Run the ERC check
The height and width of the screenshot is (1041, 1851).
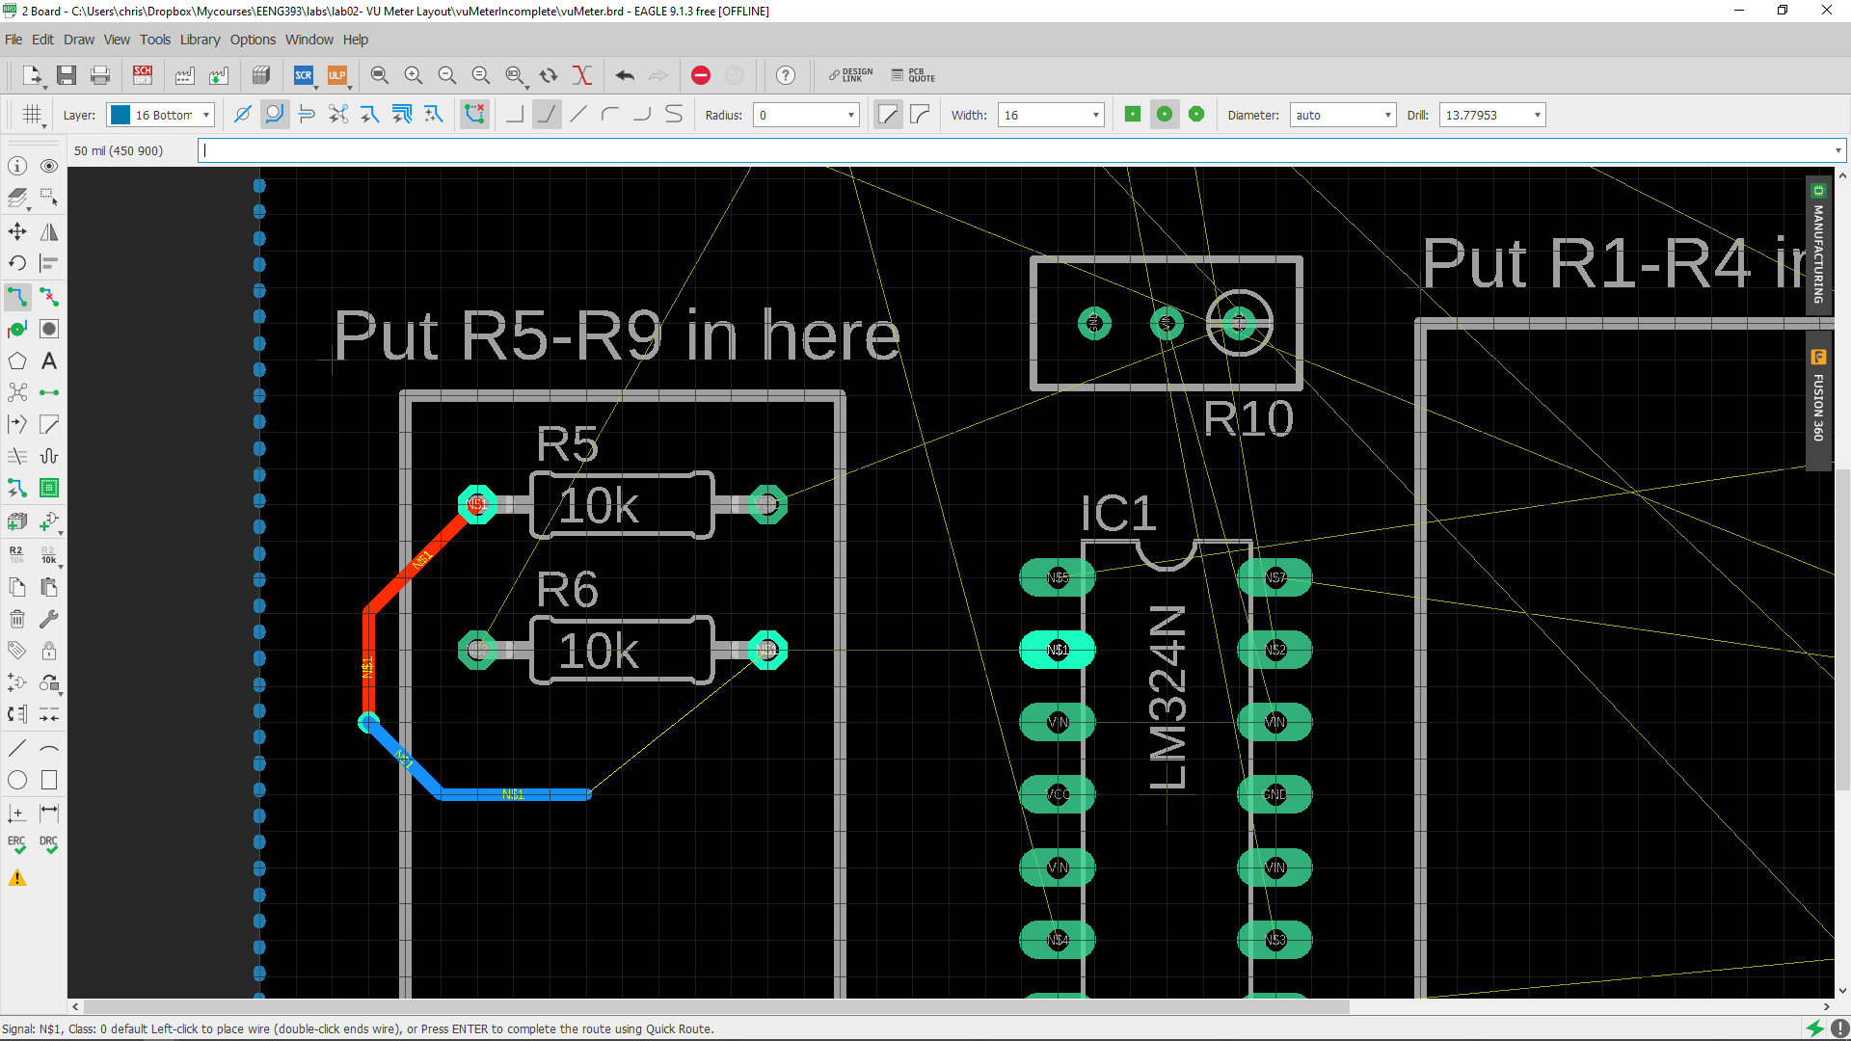(x=17, y=844)
